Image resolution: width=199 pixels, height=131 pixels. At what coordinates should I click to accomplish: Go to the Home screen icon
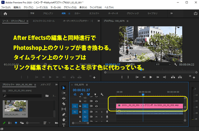[5, 14]
